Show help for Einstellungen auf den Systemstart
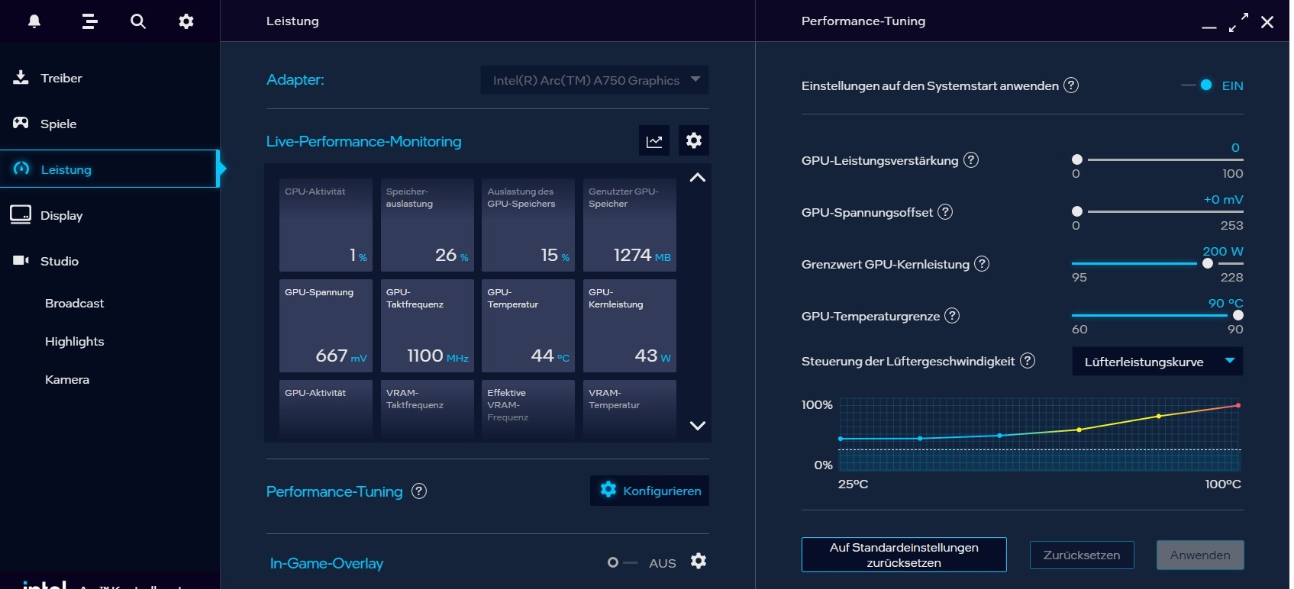1294x589 pixels. pos(1071,85)
